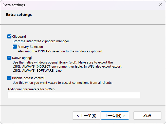Untick the Disable access control checkbox
This screenshot has width=166, height=124.
9,78
